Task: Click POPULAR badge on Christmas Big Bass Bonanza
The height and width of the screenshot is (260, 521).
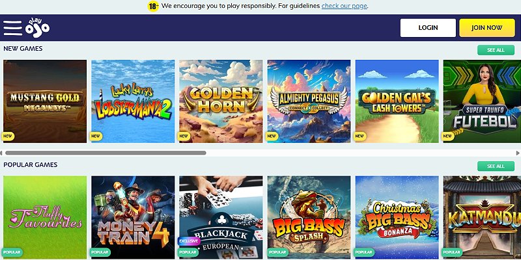Action: pyautogui.click(x=364, y=252)
